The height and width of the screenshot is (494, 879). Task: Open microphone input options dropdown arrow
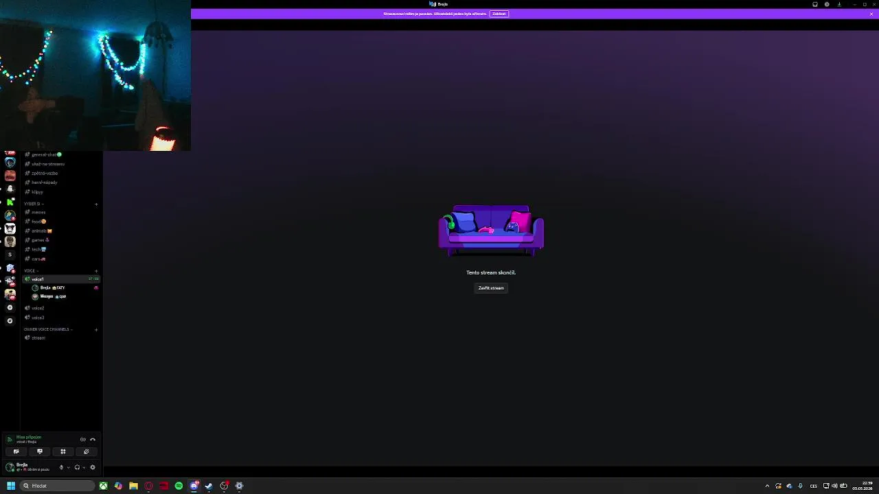click(69, 467)
